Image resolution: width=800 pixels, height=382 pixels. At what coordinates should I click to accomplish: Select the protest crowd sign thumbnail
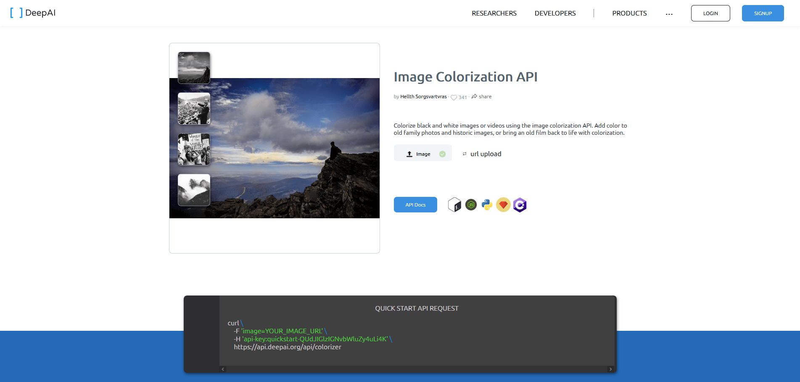click(x=194, y=149)
